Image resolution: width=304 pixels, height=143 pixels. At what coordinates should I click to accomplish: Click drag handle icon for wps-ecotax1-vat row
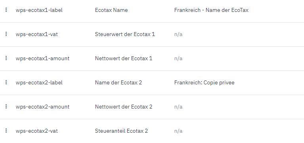6,34
